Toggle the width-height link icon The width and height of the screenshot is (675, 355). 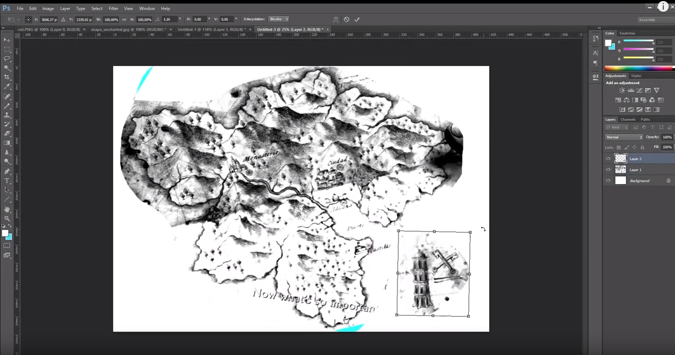pyautogui.click(x=124, y=19)
